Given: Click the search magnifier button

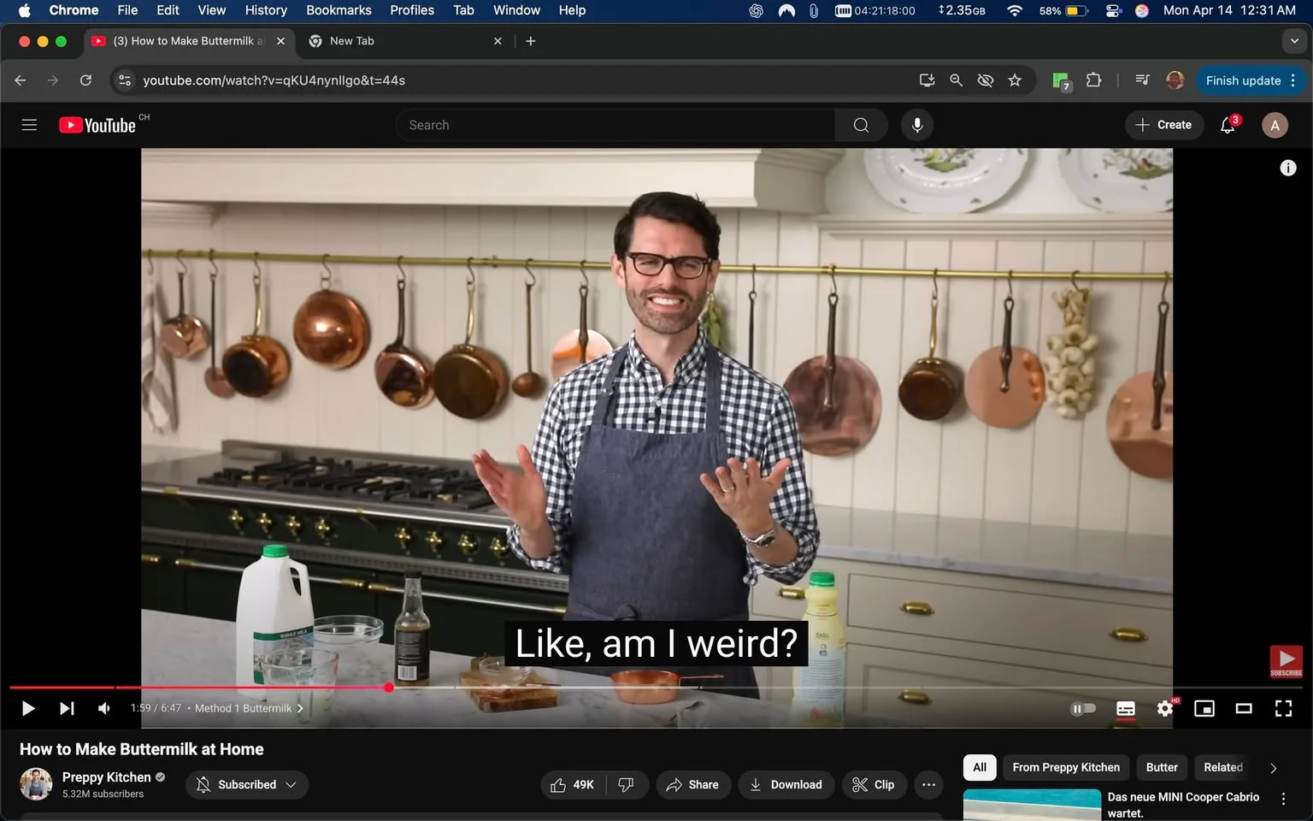Looking at the screenshot, I should (861, 125).
